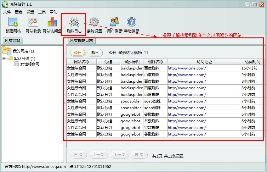Open the 文件 menu
Image resolution: width=267 pixels, height=172 pixels.
[7, 12]
